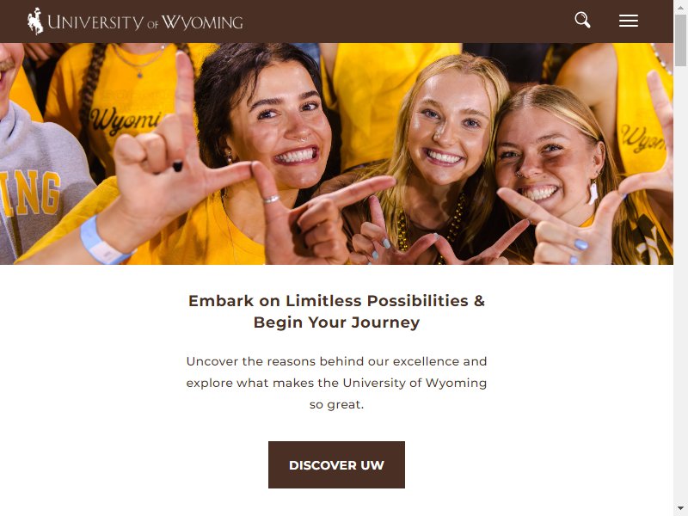Open the hamburger navigation menu
This screenshot has height=516, width=688.
point(629,21)
